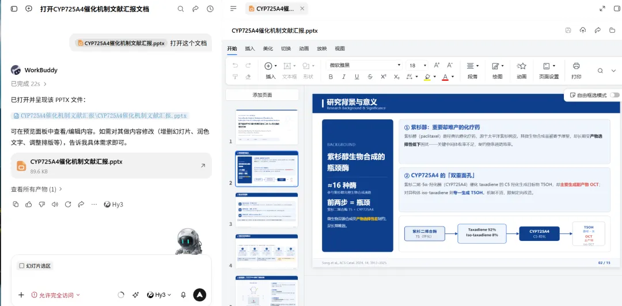Screen dimensions: 622x306
Task: Give a thumbs down to the reply
Action: pyautogui.click(x=41, y=205)
